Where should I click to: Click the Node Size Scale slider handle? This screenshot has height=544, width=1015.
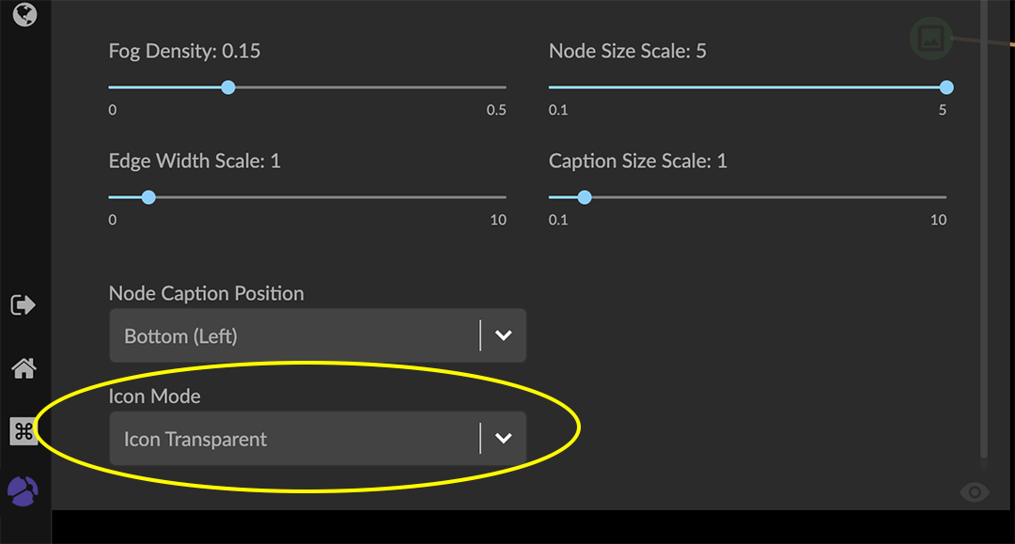click(x=946, y=87)
